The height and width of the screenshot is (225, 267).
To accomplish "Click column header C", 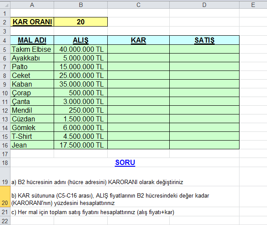I will pos(138,5).
